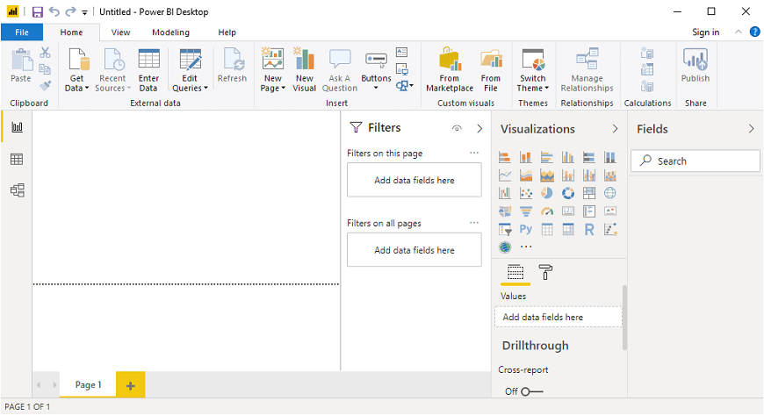Open Model view in left sidebar
Image resolution: width=764 pixels, height=415 pixels.
tap(17, 190)
